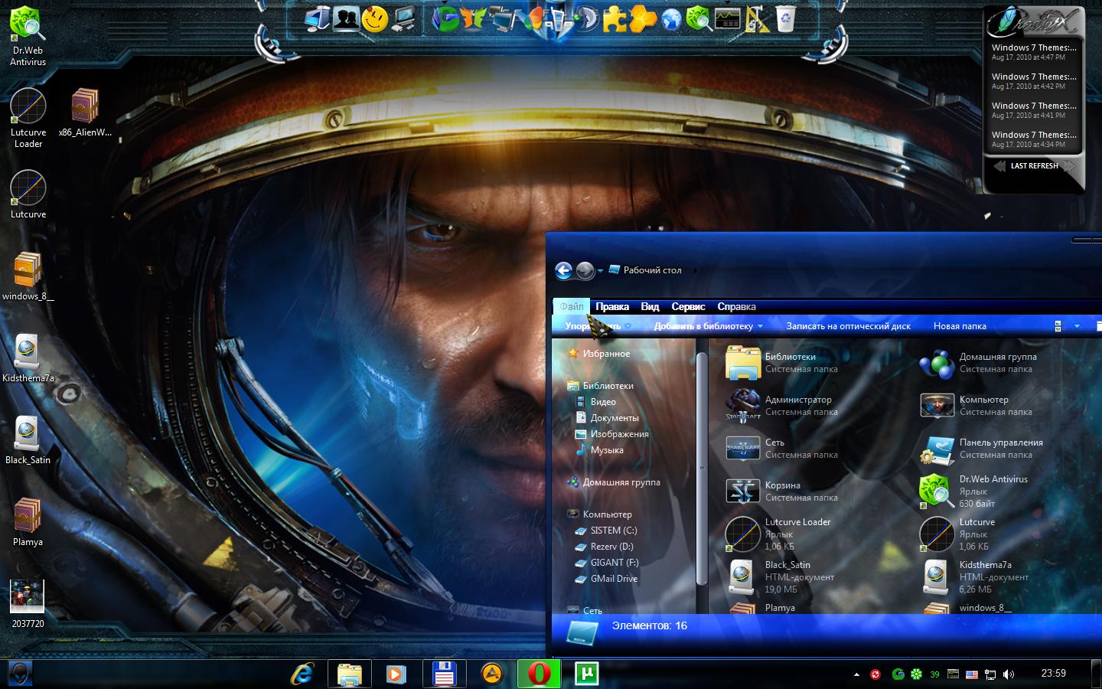Open the Recycle Bin icon in the top dock
This screenshot has width=1102, height=689.
(x=785, y=18)
